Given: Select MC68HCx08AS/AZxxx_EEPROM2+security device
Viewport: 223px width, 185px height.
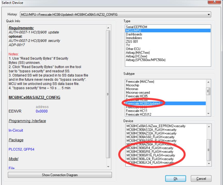Looking at the screenshot, I should point(166,126).
